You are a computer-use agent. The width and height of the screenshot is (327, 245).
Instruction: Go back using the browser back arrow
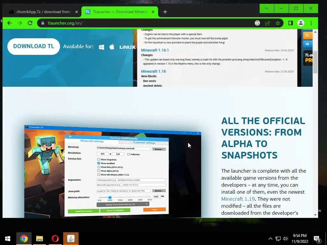[x=10, y=23]
